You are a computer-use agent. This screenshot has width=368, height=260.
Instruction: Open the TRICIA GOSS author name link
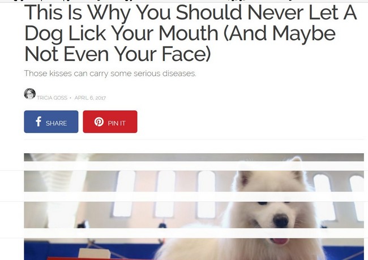coord(52,98)
